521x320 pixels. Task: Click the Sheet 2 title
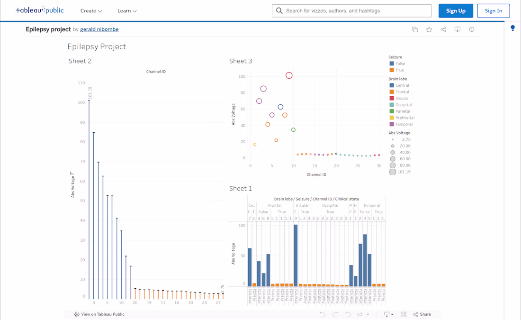click(x=80, y=61)
